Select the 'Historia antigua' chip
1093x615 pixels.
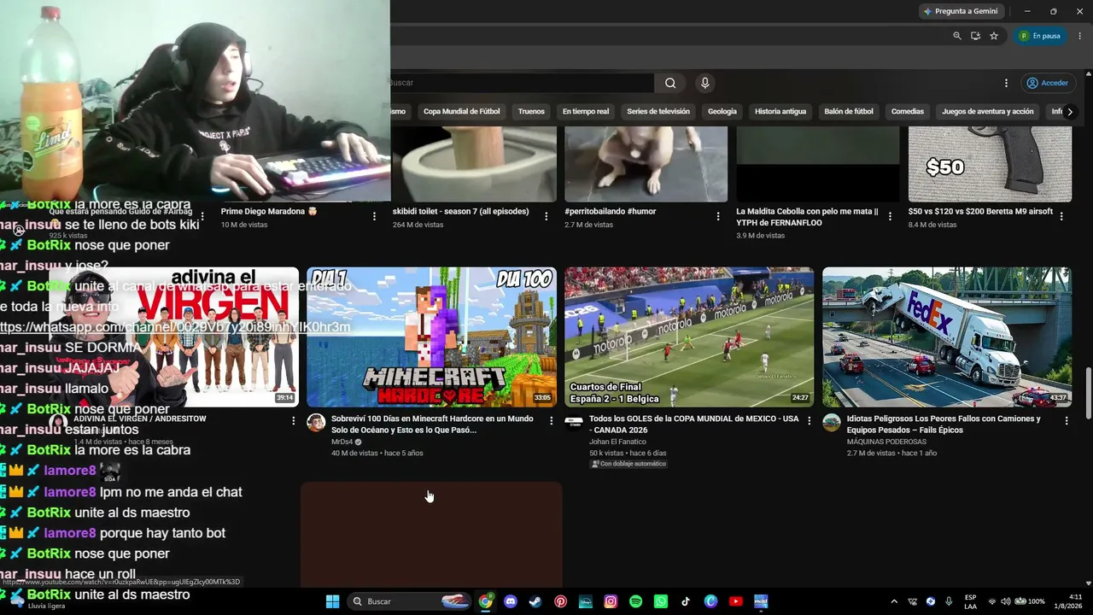(780, 111)
